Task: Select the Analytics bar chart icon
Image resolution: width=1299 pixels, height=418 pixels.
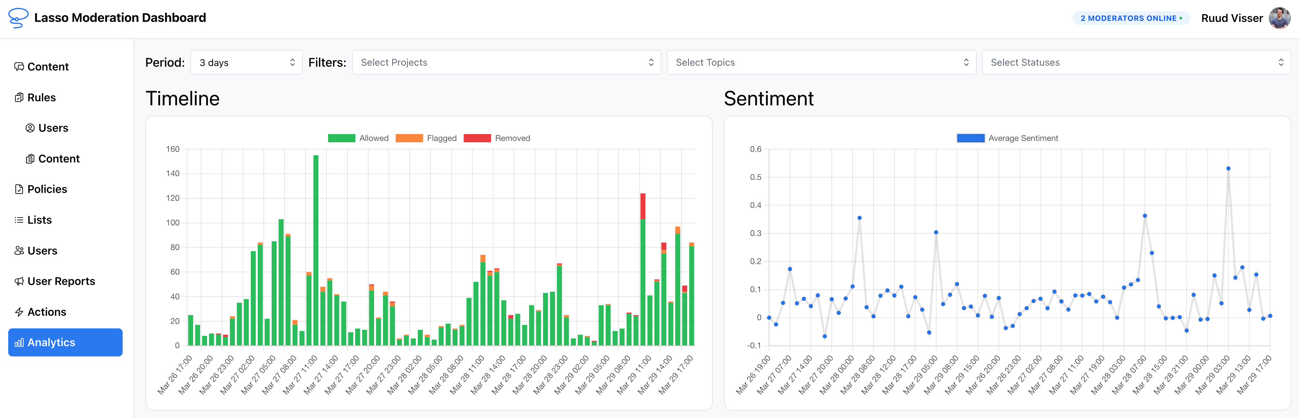Action: [19, 342]
